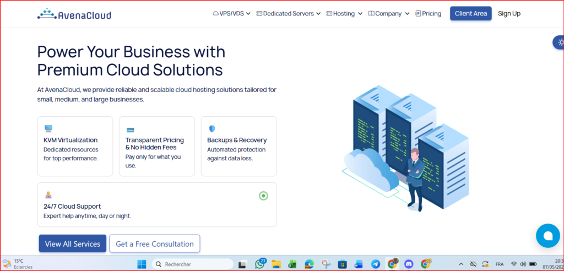564x271 pixels.
Task: Click 'Pay only for what you use' text
Action: 153,161
